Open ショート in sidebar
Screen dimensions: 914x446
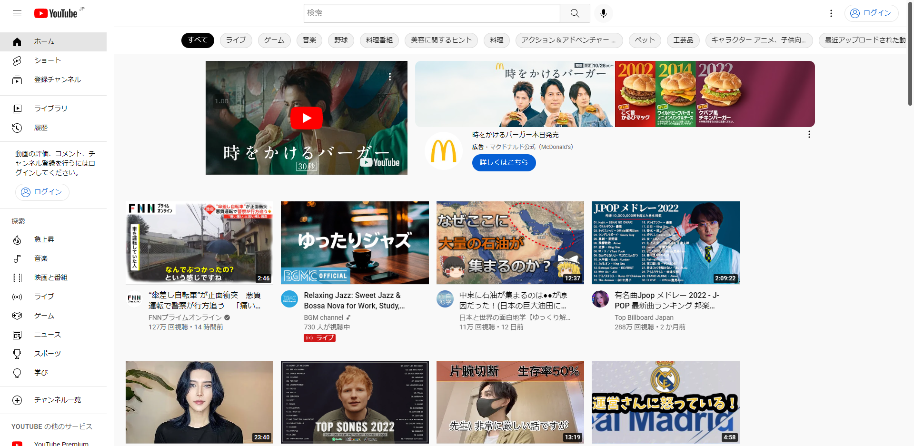click(53, 61)
